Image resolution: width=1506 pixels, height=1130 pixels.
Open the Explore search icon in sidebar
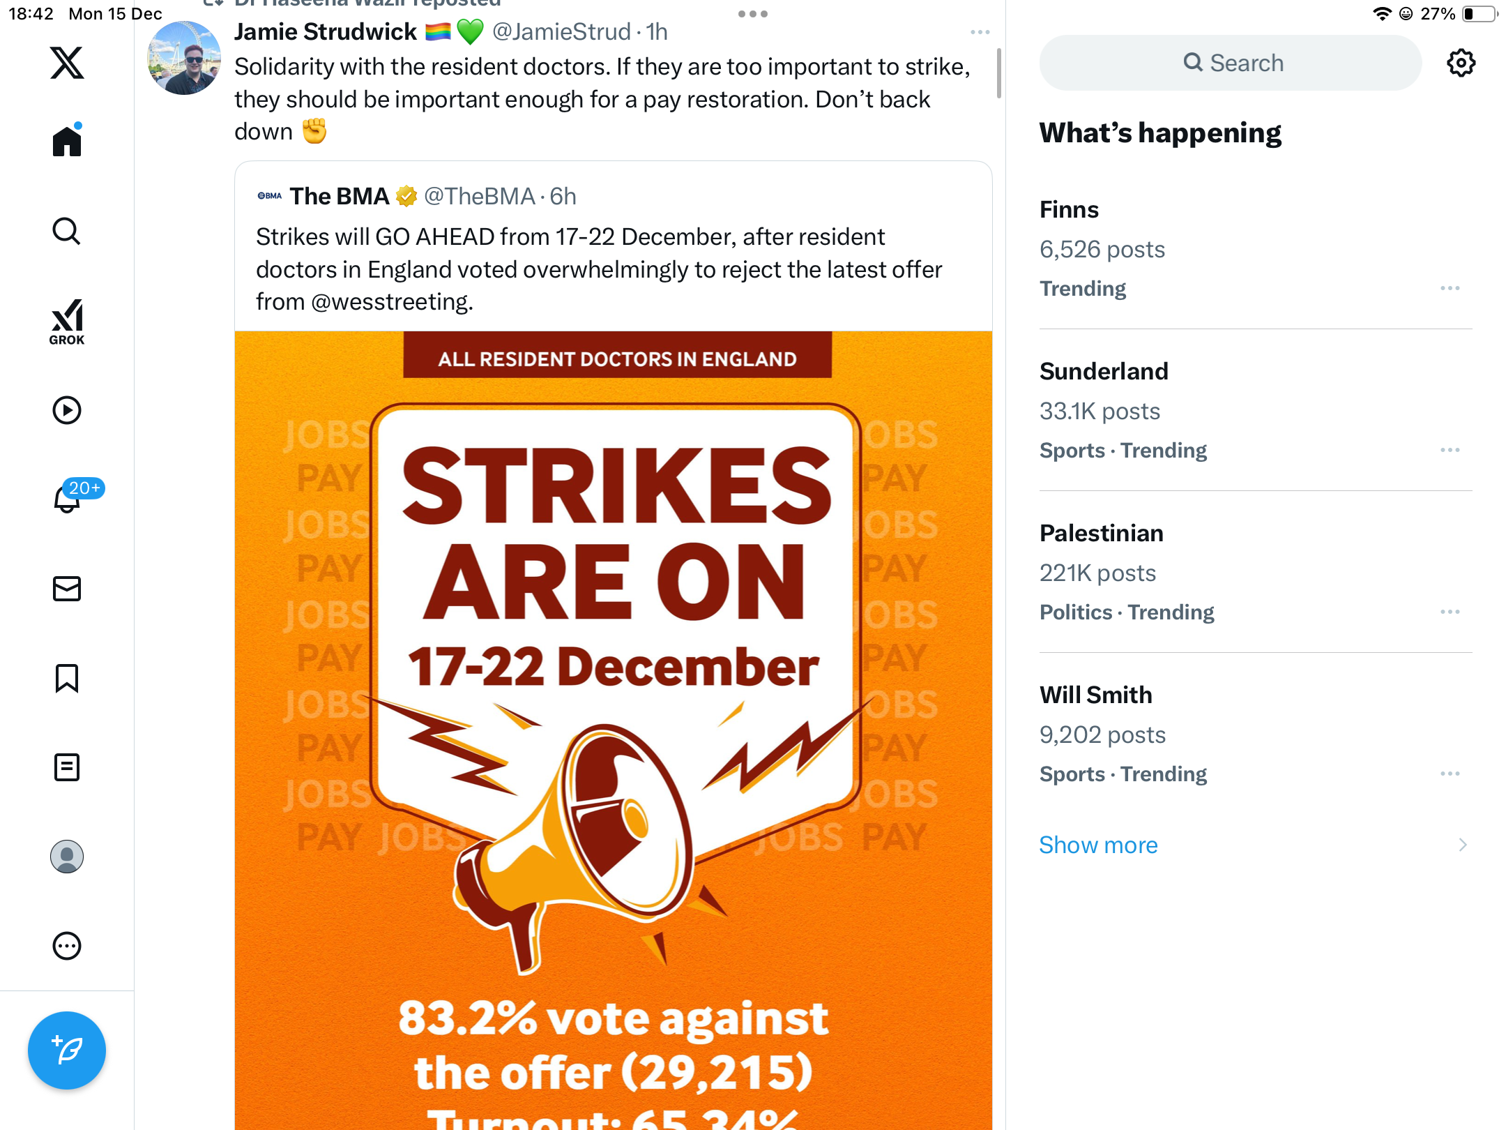[x=67, y=231]
